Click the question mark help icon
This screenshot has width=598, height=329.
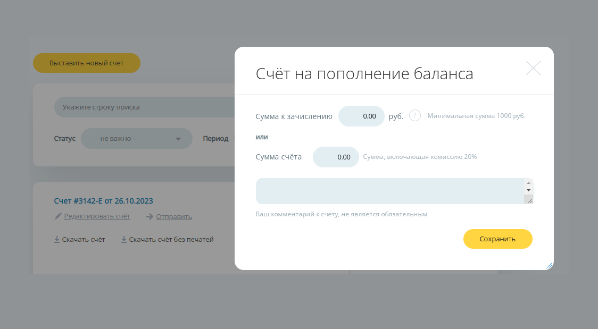point(415,115)
